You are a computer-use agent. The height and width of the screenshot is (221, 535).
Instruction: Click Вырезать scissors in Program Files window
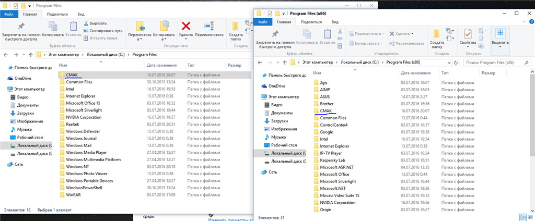[x=95, y=23]
